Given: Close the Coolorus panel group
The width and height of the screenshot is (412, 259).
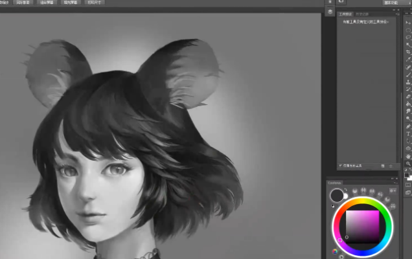Looking at the screenshot, I should pos(396,179).
